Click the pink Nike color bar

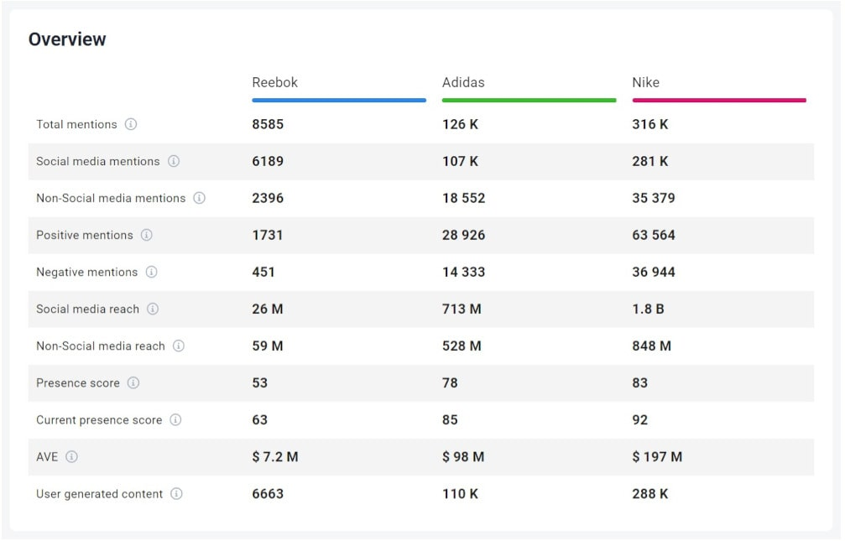pos(719,101)
